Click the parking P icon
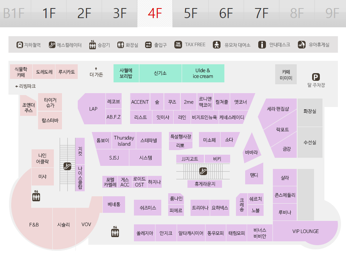Image resolution: width=346 pixels, height=254 pixels. 316,77
